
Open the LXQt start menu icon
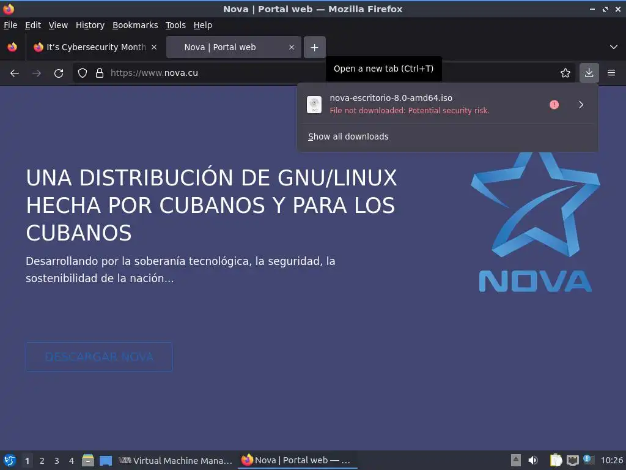click(10, 460)
